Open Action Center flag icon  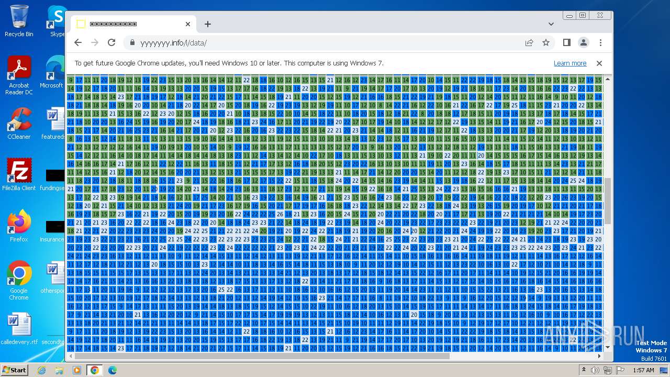(x=620, y=370)
